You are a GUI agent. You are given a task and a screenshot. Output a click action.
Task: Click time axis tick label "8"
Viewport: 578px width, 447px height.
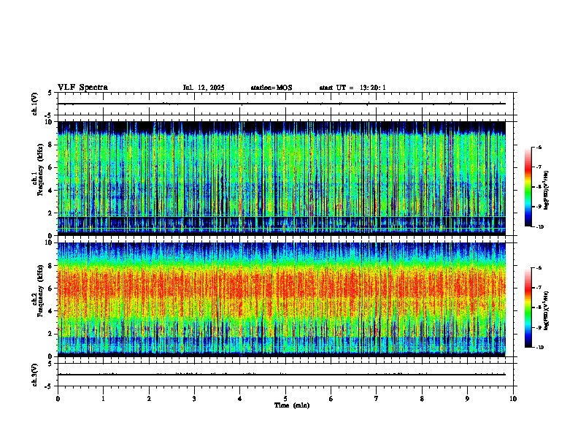click(x=422, y=399)
